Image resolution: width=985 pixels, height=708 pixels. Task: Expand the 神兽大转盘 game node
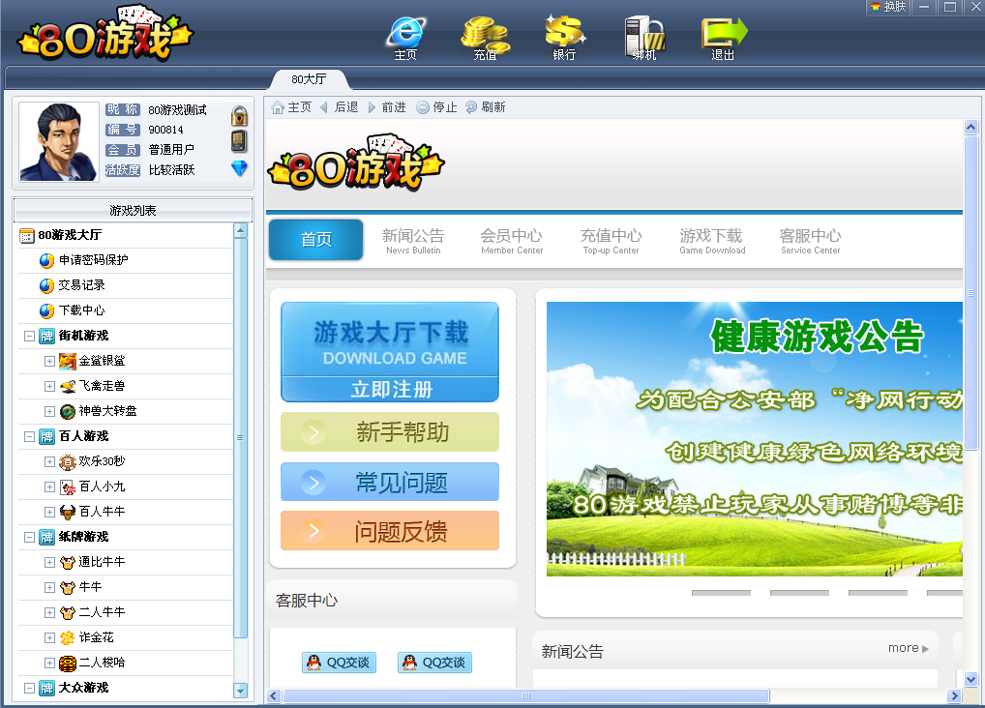(x=49, y=411)
